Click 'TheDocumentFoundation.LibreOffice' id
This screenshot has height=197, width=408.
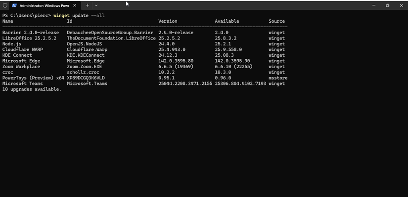[x=111, y=39]
